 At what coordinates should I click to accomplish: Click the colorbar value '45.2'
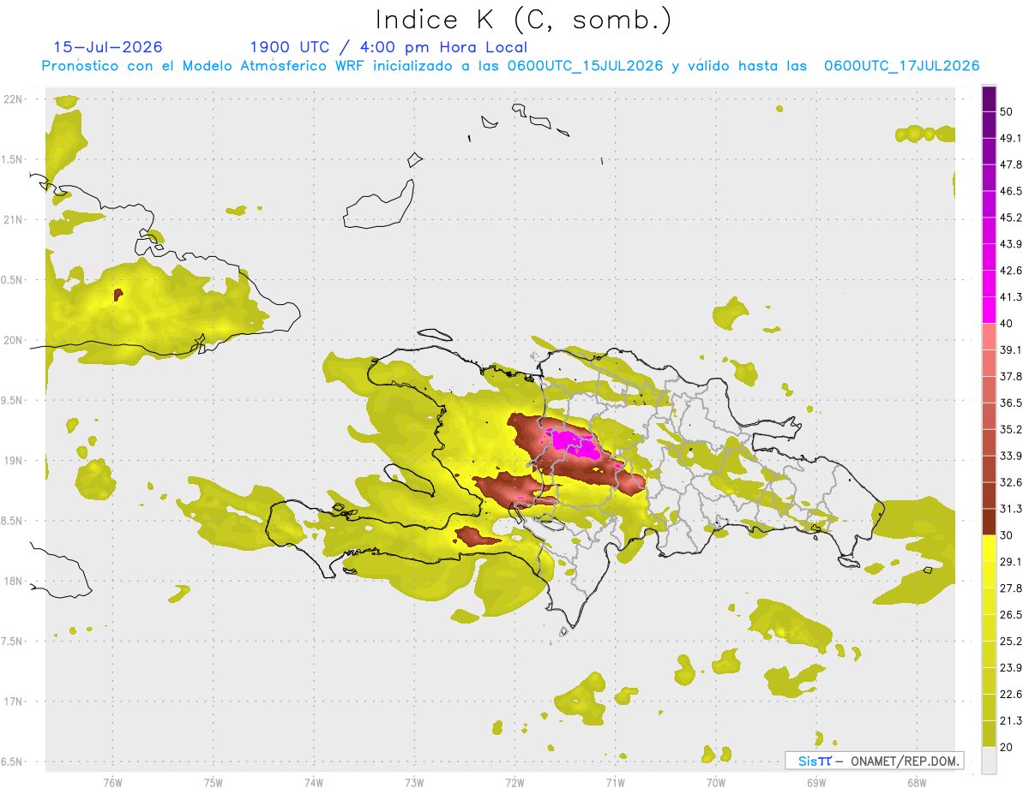pos(1011,218)
